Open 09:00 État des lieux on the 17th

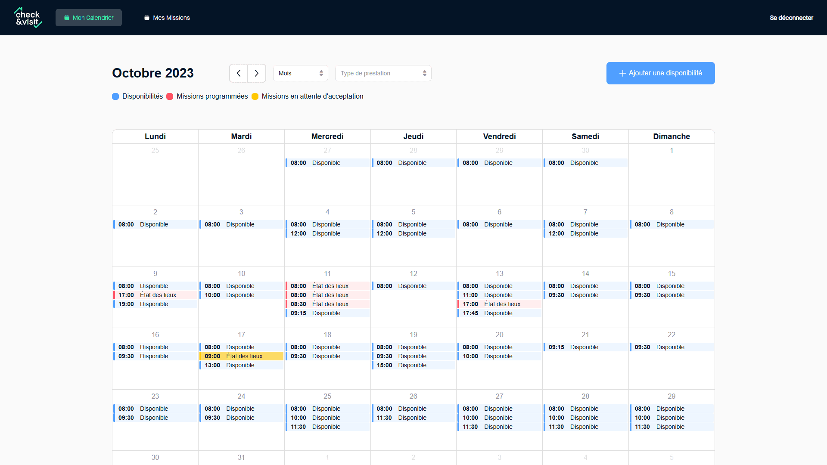tap(241, 356)
